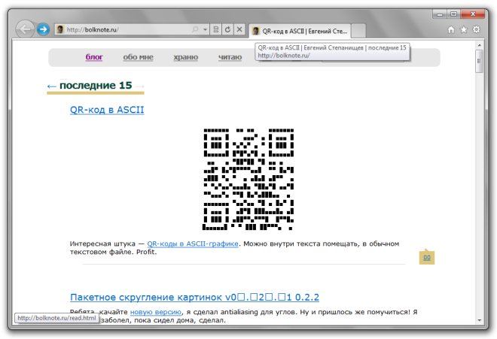Click the left arrow before 'последние 15'
Image resolution: width=497 pixels, height=339 pixels.
pos(51,86)
